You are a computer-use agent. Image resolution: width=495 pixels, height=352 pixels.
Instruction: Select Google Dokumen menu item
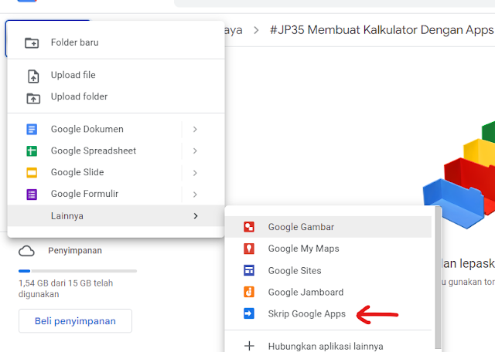[x=116, y=129]
